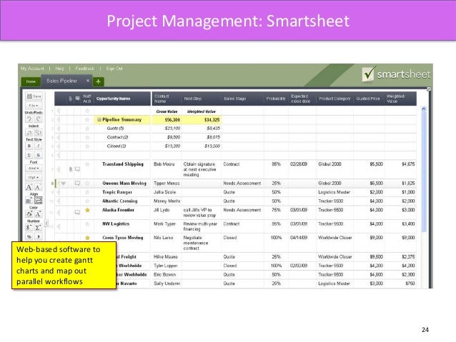Viewport: 456px width, 342px height.
Task: Open the comment icon on Queens Mass Moving row
Action: 77,183
